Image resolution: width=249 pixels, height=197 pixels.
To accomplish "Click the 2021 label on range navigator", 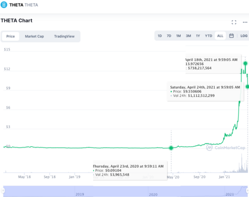I will click(230, 195).
